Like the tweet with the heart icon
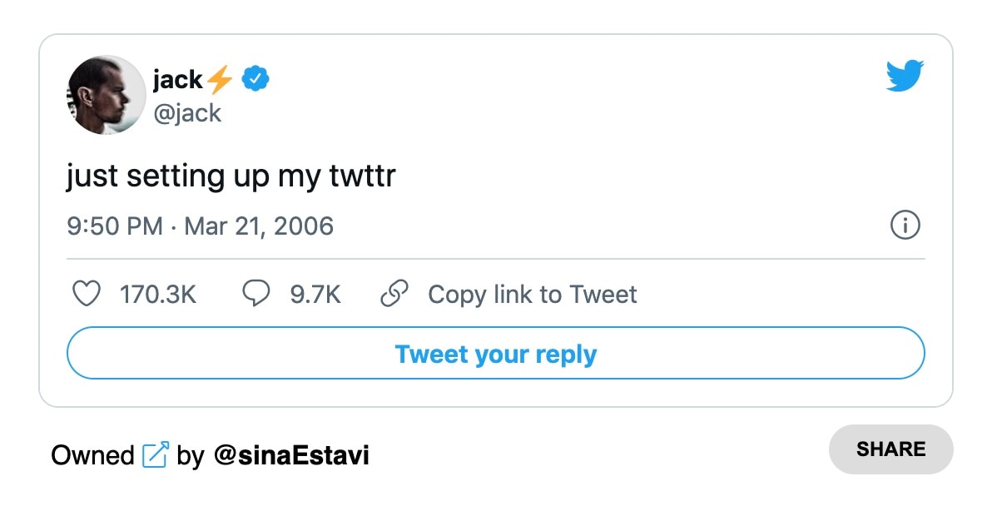The height and width of the screenshot is (516, 992). point(87,294)
